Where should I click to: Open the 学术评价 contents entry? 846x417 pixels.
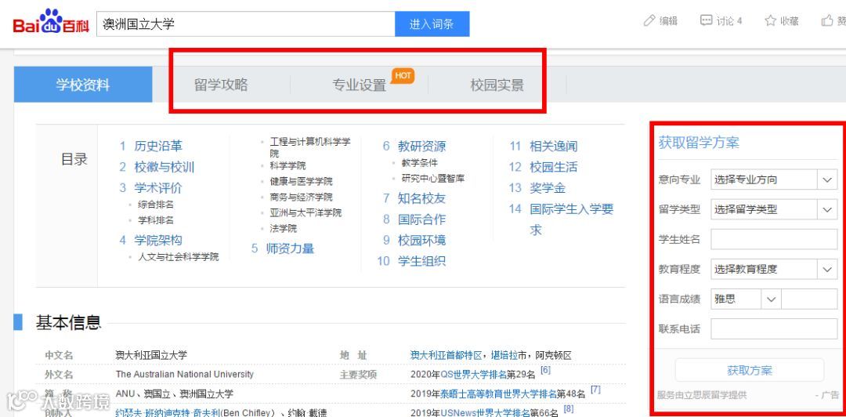click(158, 188)
